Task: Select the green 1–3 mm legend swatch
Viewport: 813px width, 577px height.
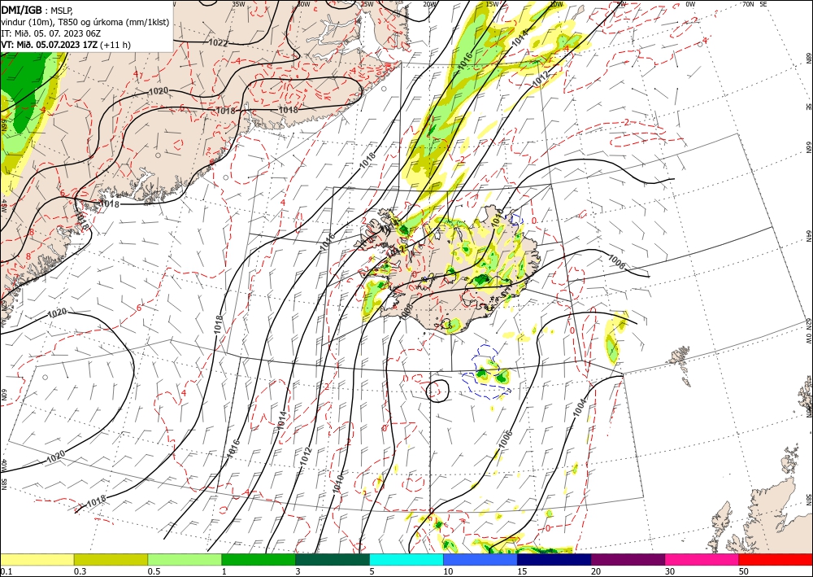Action: click(x=259, y=559)
